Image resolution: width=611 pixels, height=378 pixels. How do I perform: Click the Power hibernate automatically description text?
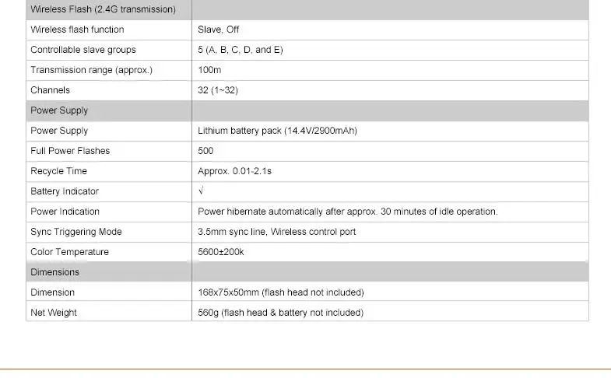348,212
